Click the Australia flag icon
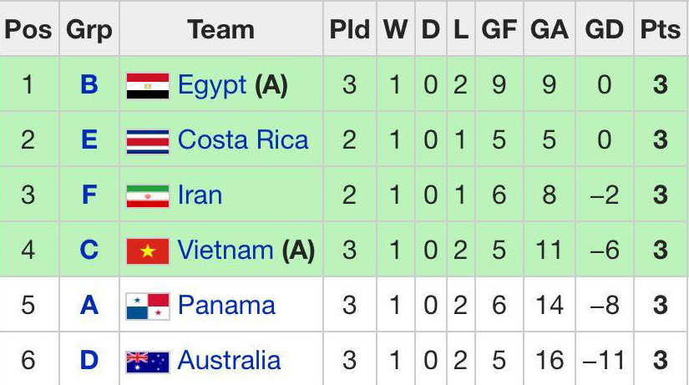 (148, 361)
